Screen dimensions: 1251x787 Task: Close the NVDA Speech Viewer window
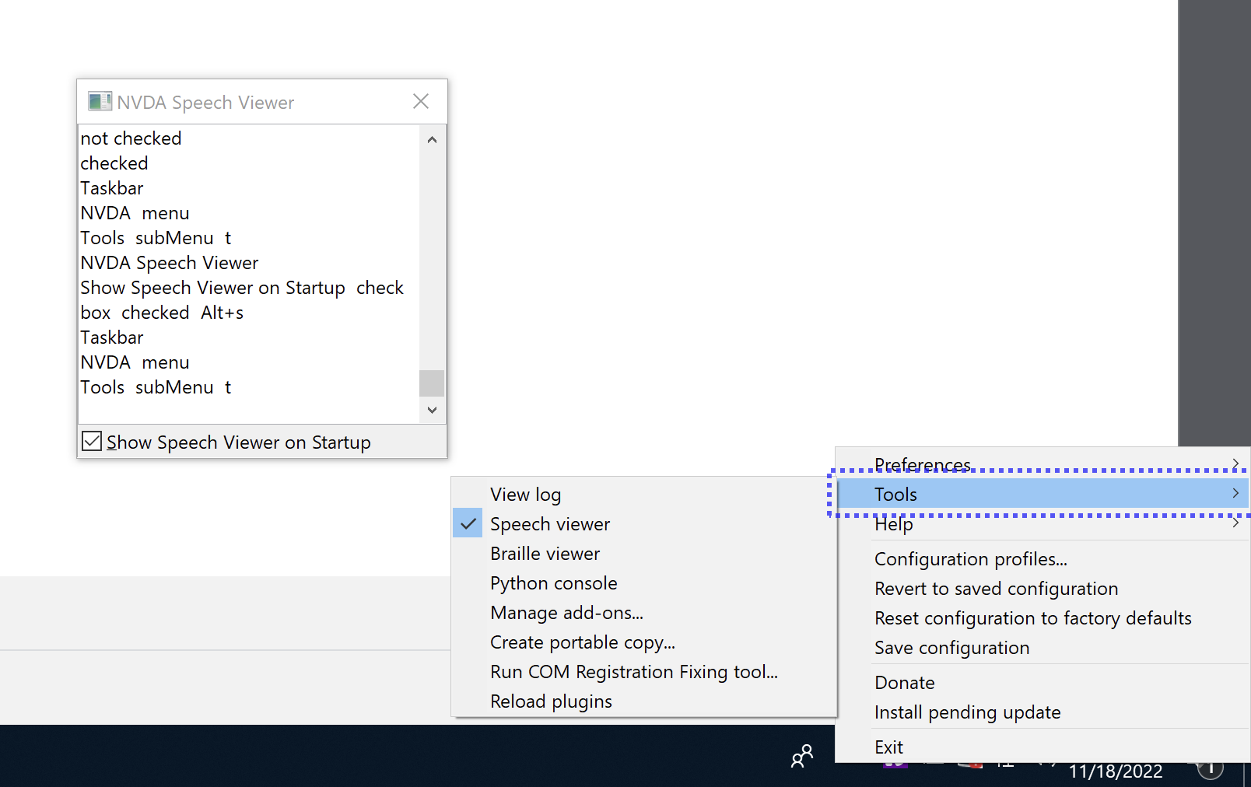[x=421, y=101]
